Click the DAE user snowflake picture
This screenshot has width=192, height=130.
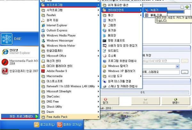click(x=7, y=39)
